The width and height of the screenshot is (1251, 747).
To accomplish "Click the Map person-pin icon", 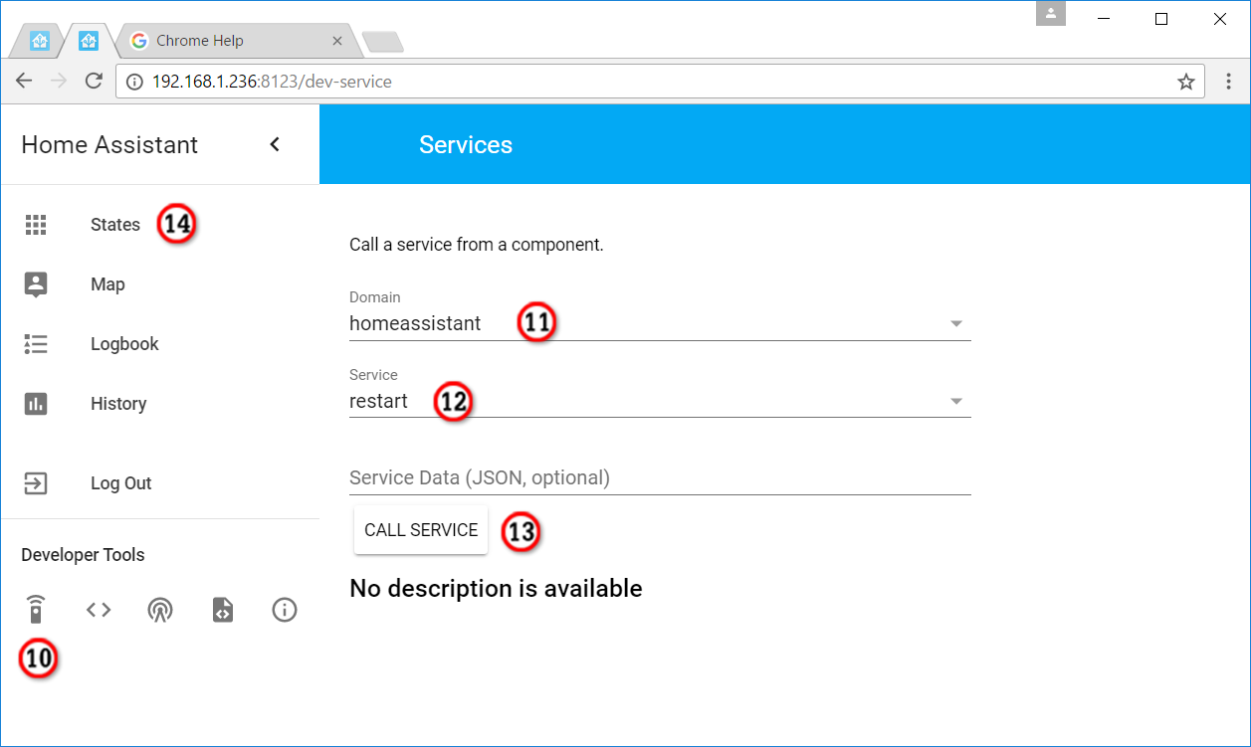I will point(36,284).
